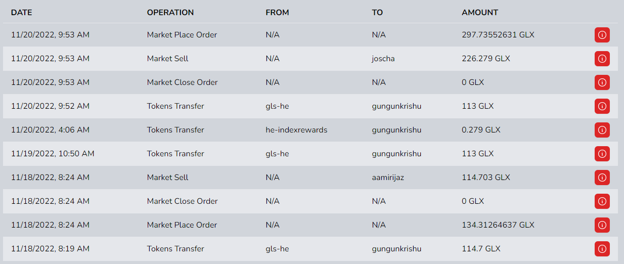Click he-indexrewards sender name

pyautogui.click(x=296, y=130)
